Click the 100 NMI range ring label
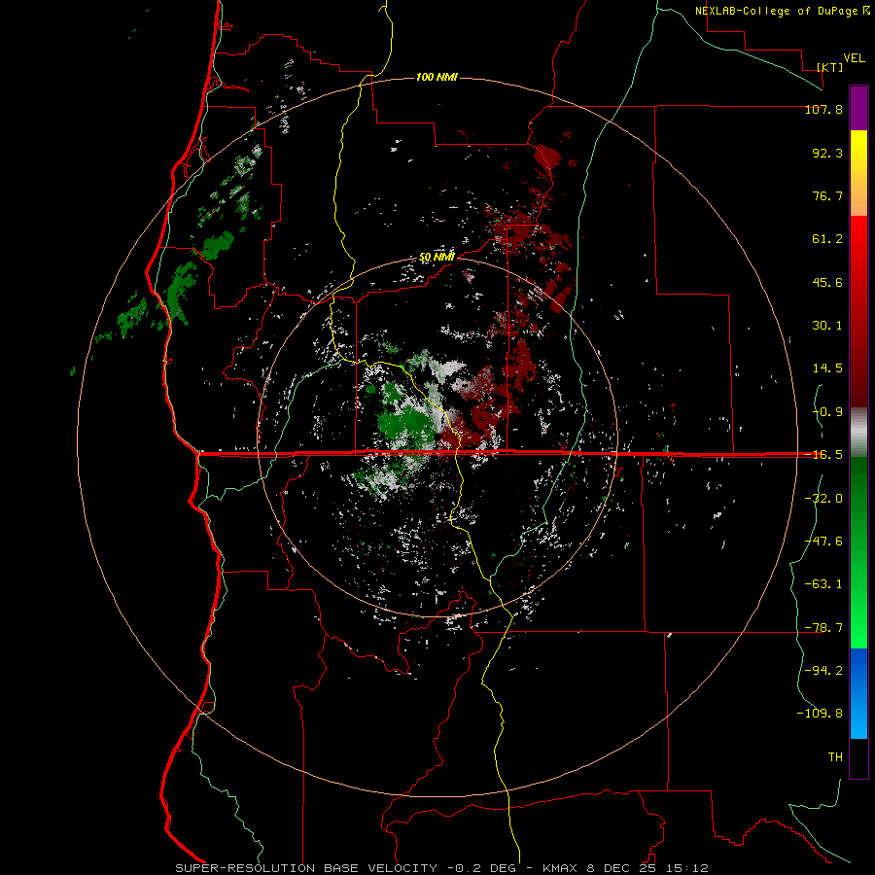This screenshot has height=875, width=875. point(437,77)
